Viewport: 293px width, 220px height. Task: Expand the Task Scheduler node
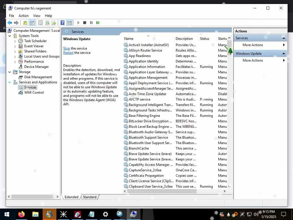pos(15,41)
